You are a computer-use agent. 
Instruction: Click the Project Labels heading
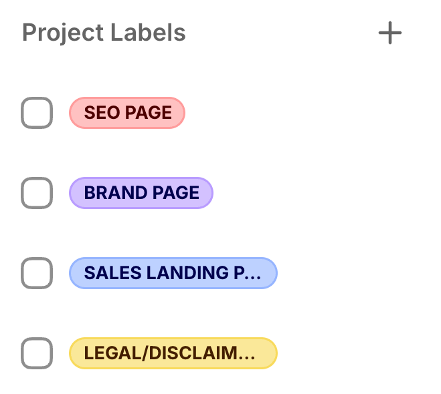[104, 33]
